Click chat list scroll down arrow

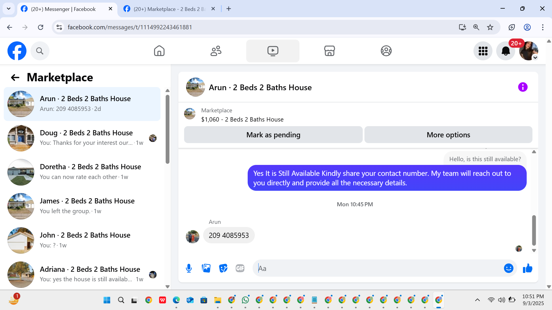coord(167,287)
